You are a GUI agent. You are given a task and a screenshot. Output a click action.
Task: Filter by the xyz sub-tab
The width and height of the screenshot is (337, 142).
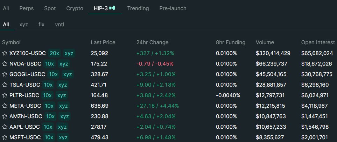(x=24, y=25)
